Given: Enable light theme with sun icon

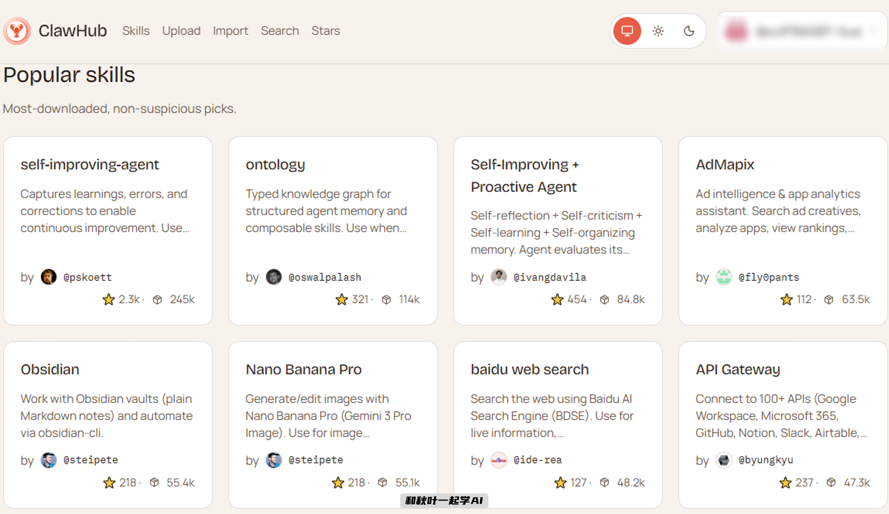Looking at the screenshot, I should coord(658,31).
